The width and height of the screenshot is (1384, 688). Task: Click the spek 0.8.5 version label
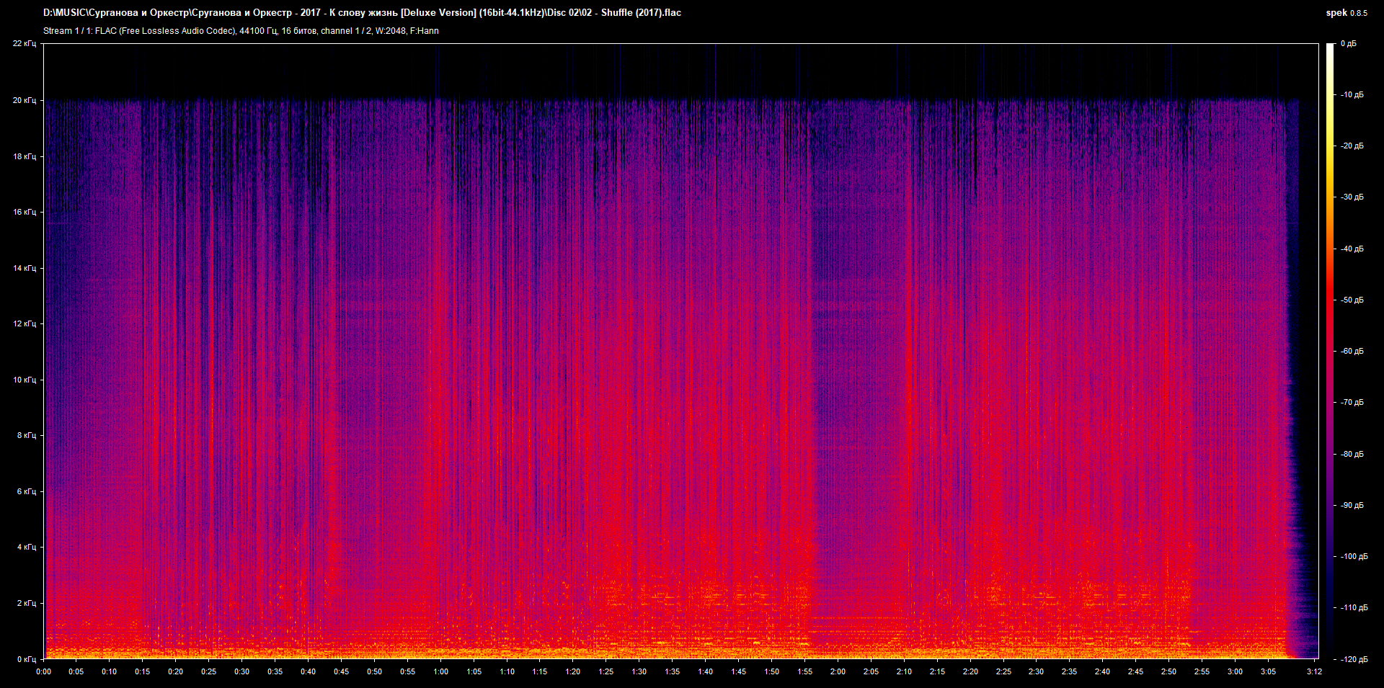coord(1346,13)
